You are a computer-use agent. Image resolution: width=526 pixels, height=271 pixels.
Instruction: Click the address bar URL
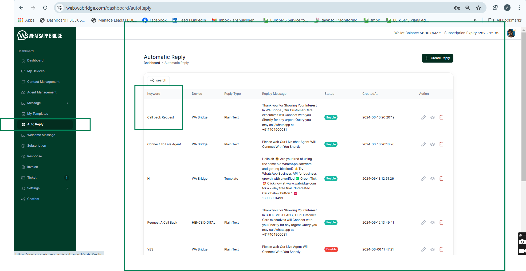109,8
